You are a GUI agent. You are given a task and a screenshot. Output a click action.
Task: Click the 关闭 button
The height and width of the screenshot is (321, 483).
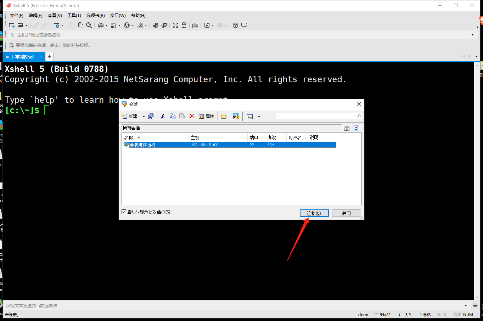pos(346,213)
